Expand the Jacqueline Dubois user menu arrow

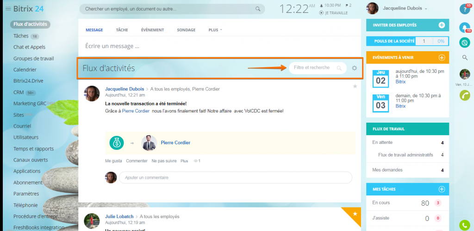(426, 9)
